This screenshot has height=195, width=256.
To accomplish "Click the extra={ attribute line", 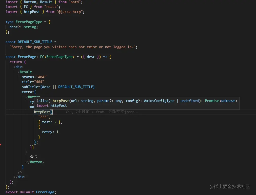I will coord(29,92).
